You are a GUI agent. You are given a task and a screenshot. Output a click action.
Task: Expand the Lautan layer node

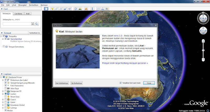pyautogui.click(x=3, y=94)
